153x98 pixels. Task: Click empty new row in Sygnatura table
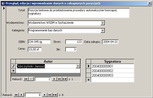(x=112, y=80)
